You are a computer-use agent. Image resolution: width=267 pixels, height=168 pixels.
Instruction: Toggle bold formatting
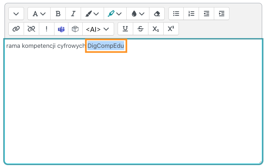tap(58, 14)
